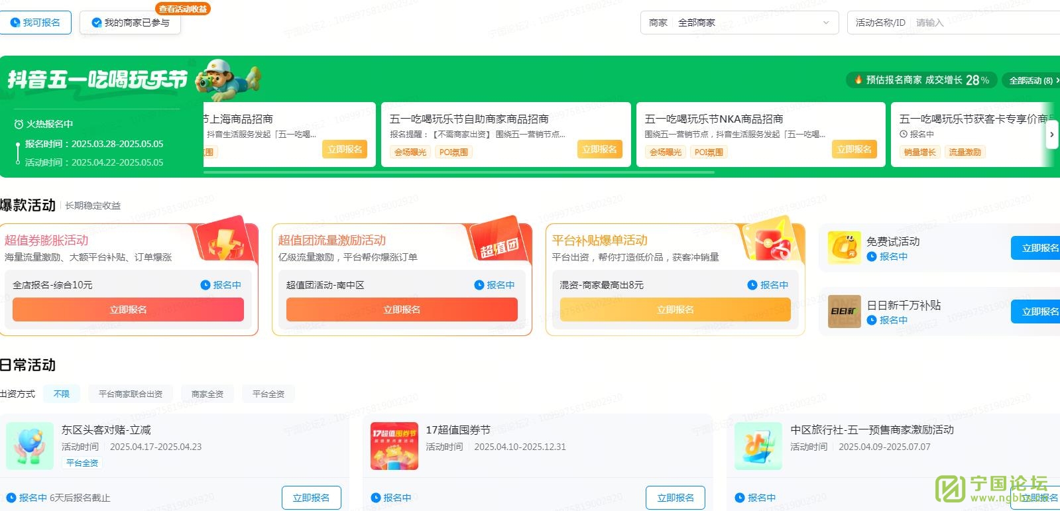Image resolution: width=1060 pixels, height=511 pixels.
Task: Click the 报名中 status icon in 混资 row
Action: pos(752,285)
